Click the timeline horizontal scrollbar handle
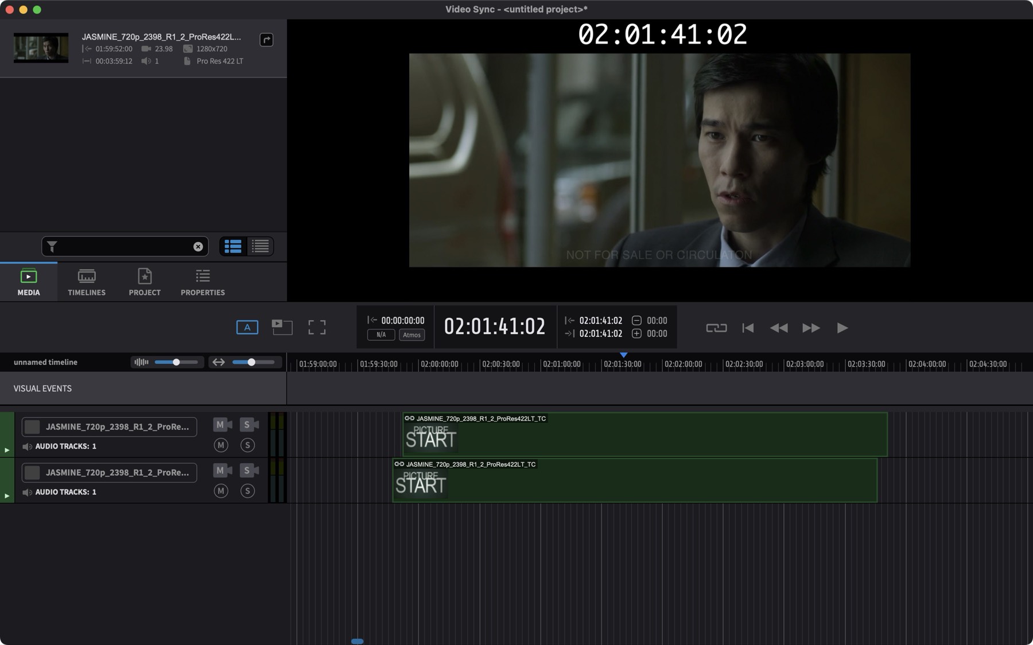The width and height of the screenshot is (1033, 645). (357, 641)
